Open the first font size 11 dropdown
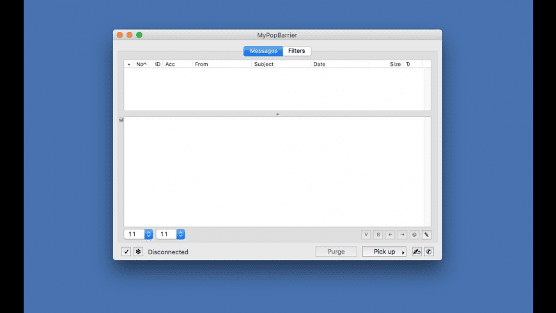Screen dimensions: 556x313 (x=138, y=234)
